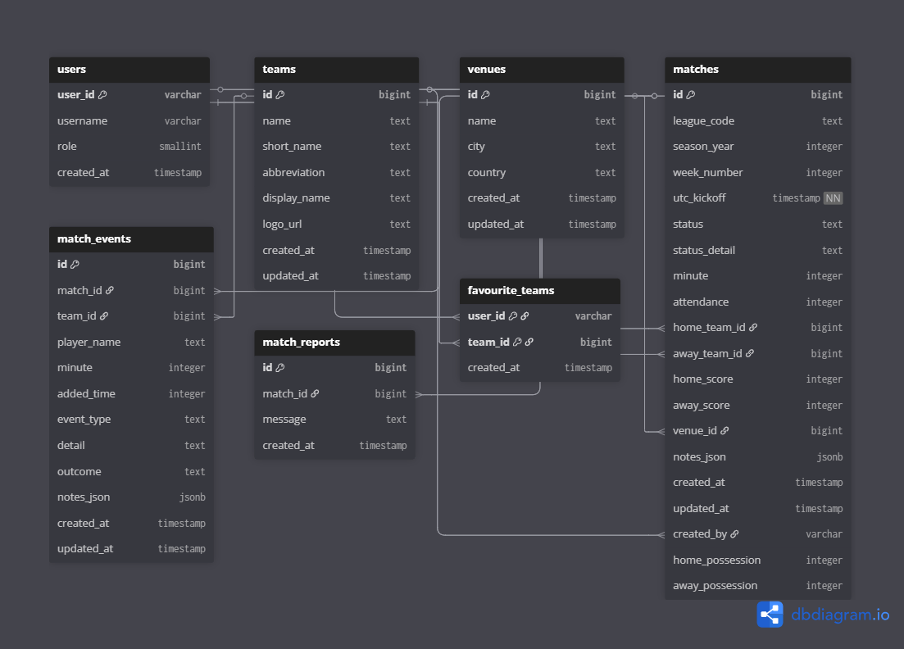Click the dbdiagram.io share logo icon
The height and width of the screenshot is (649, 904).
[770, 614]
